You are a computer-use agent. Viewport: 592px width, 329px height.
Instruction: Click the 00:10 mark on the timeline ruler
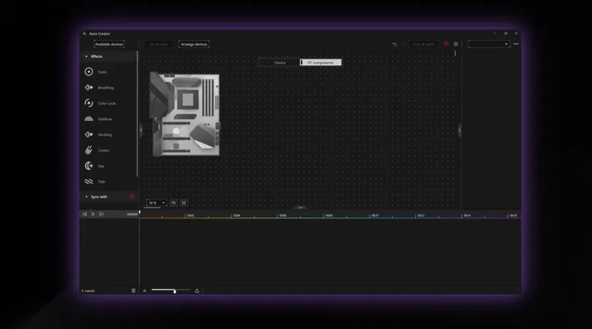click(x=375, y=215)
